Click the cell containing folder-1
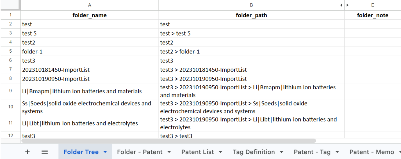The height and width of the screenshot is (159, 401). 90,52
